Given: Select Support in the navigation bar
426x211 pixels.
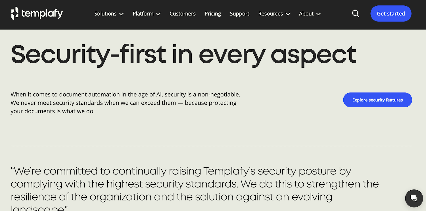Looking at the screenshot, I should pyautogui.click(x=239, y=14).
